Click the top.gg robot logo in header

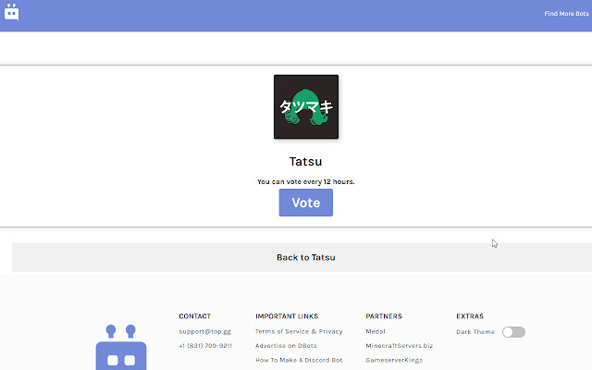12,12
